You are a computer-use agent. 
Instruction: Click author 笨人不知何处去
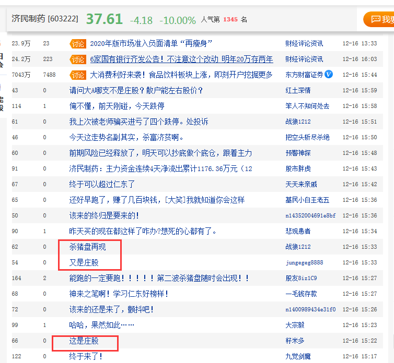click(x=307, y=106)
